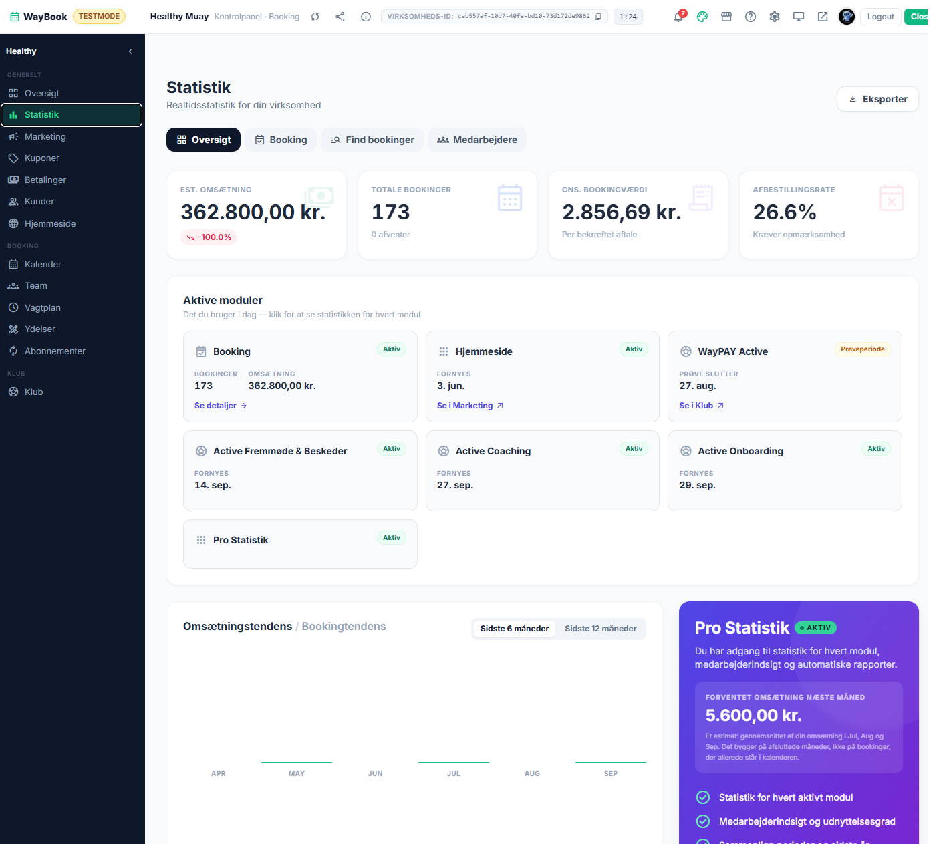Open Team in the sidebar
Viewport: 949px width, 844px height.
tap(72, 285)
